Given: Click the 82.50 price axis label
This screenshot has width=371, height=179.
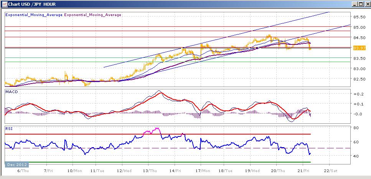Looking at the screenshot, I should coord(359,79).
